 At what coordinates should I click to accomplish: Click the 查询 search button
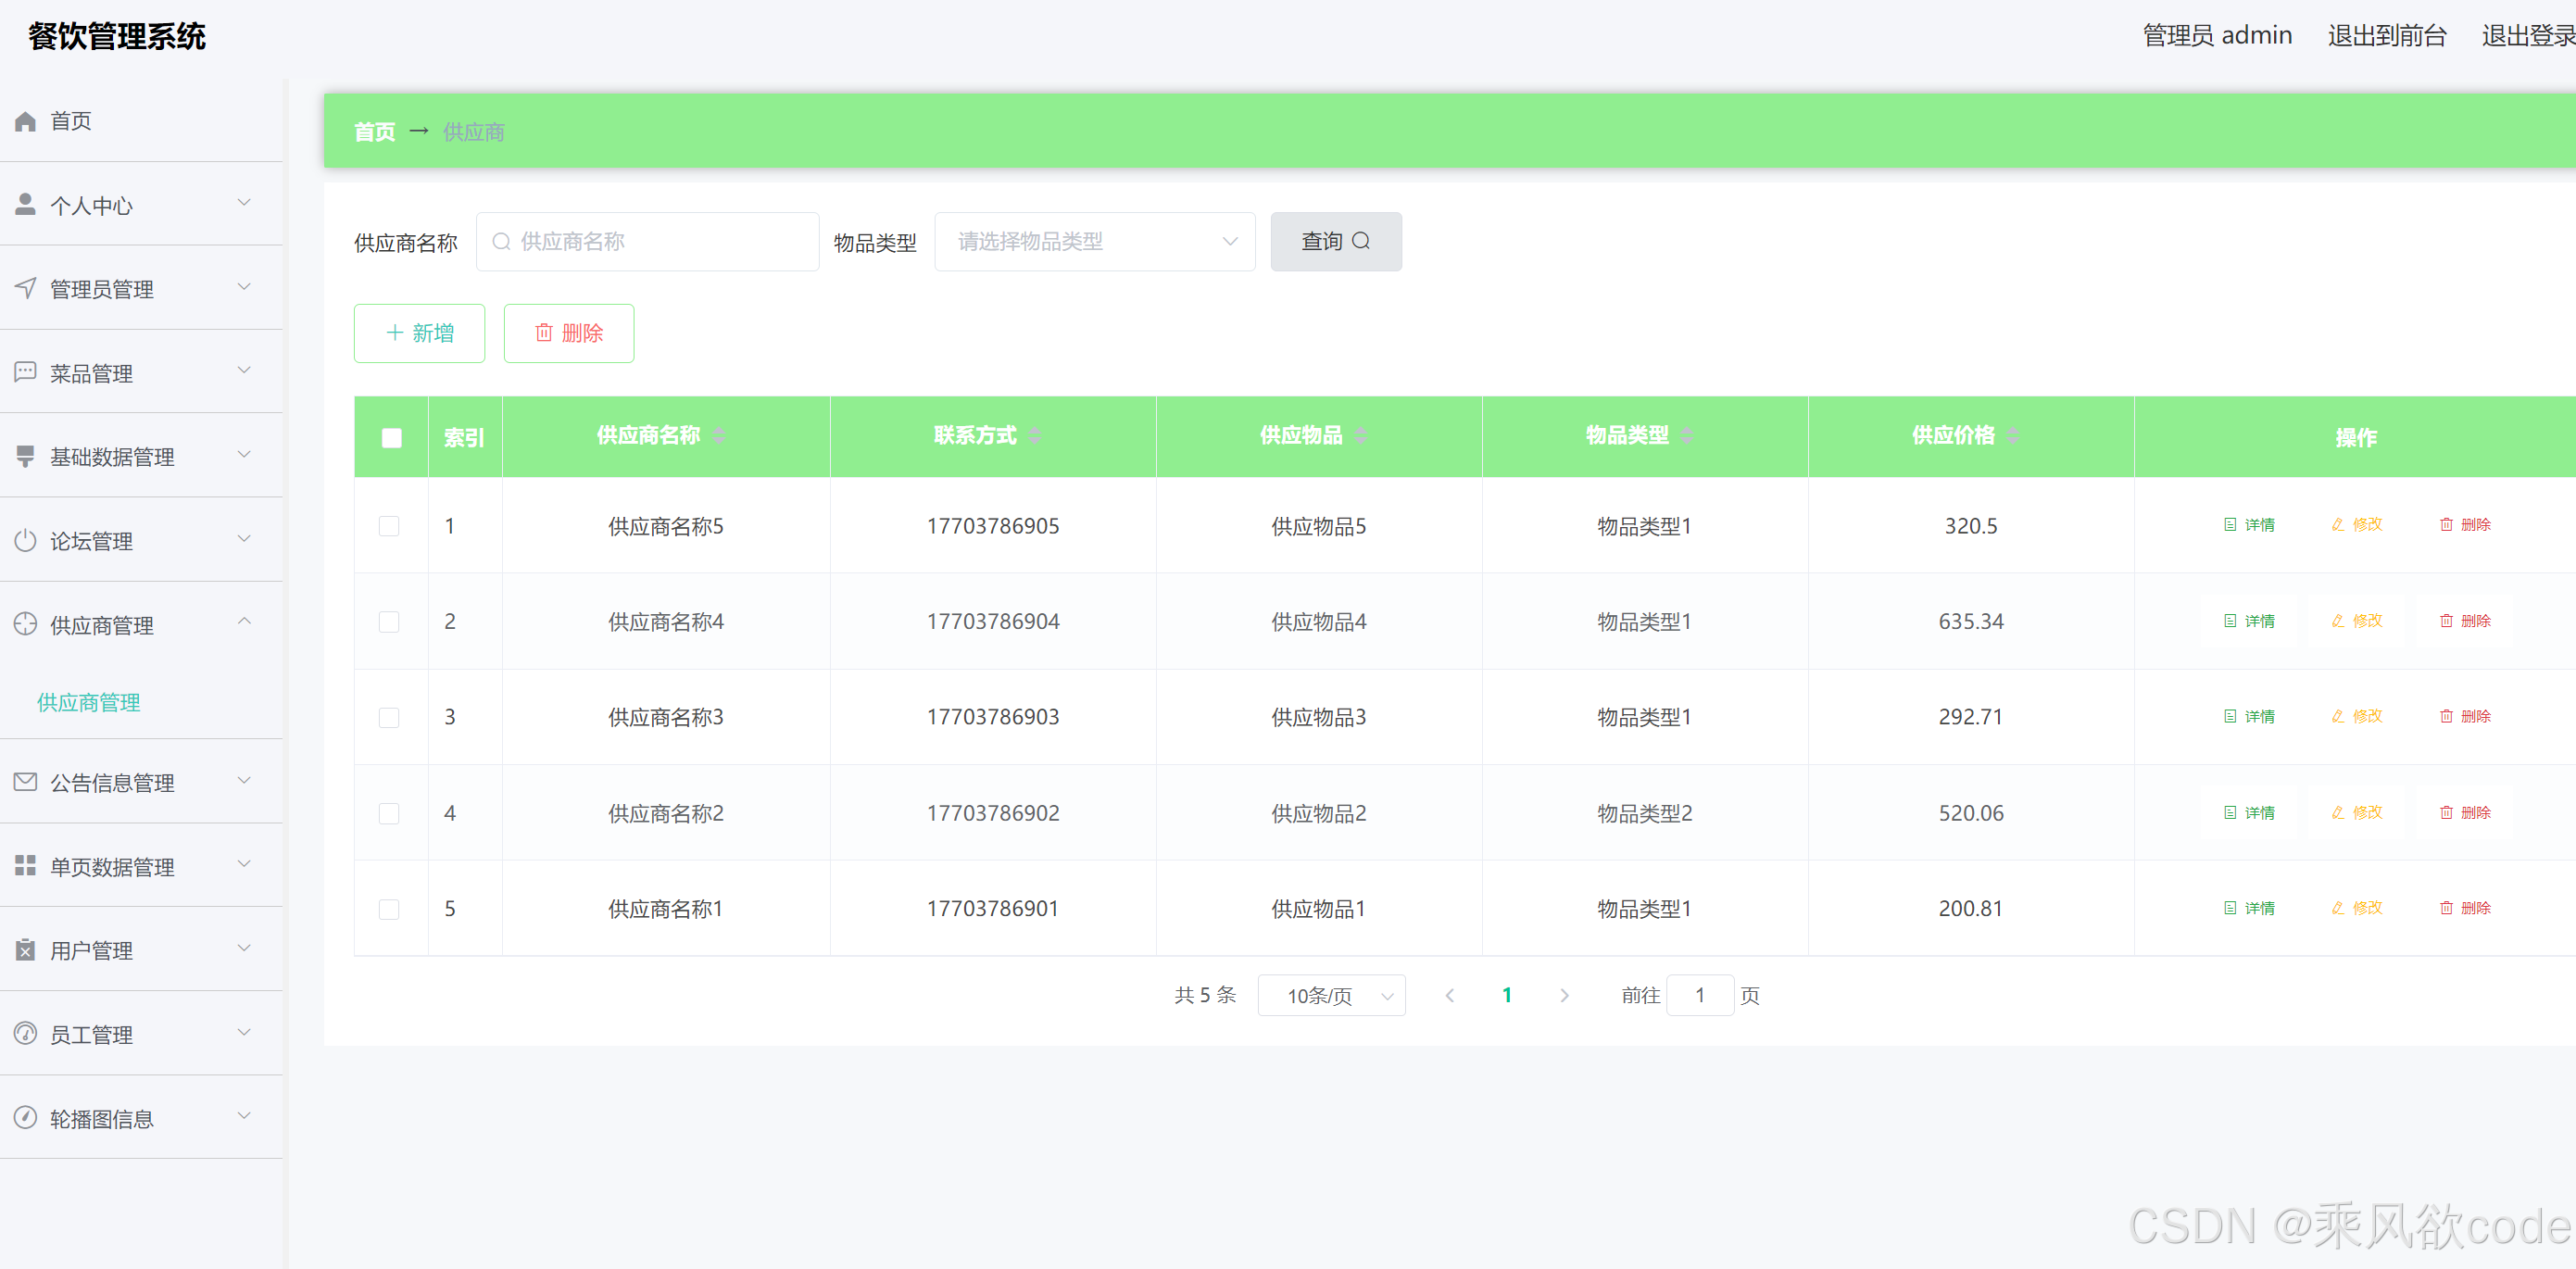tap(1335, 241)
